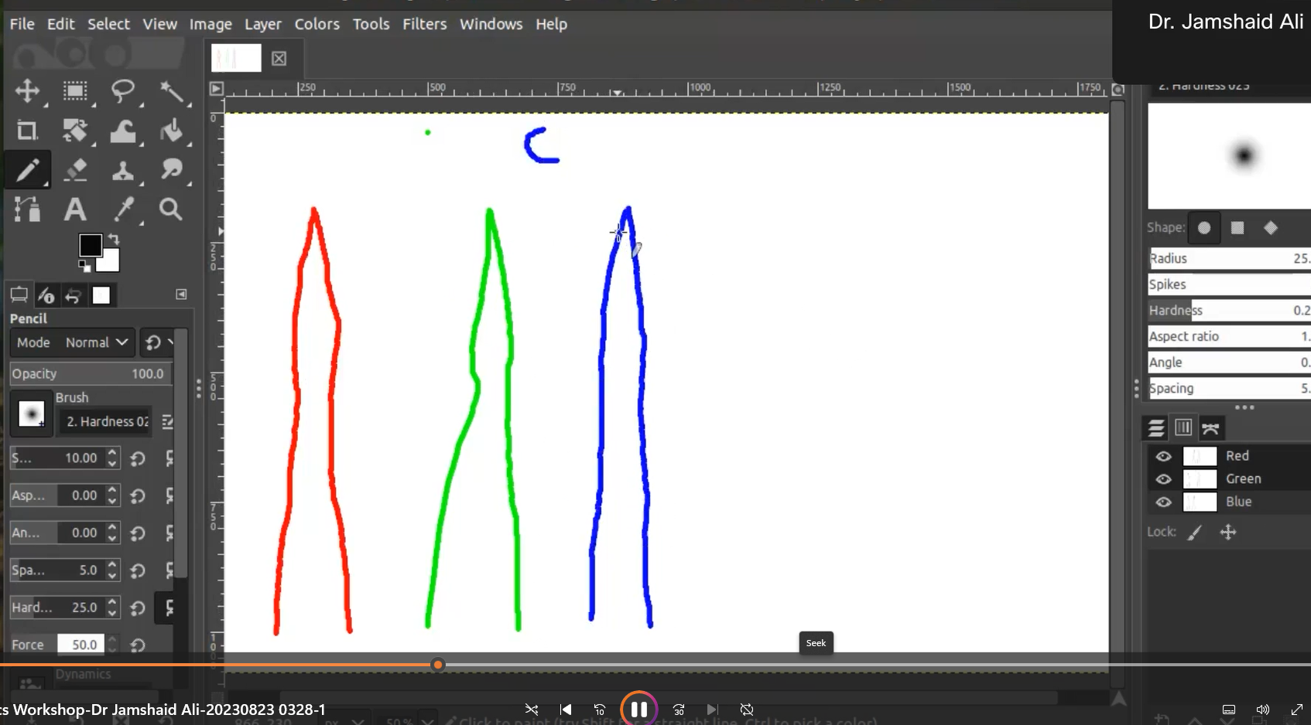Screen dimensions: 1311x725
Task: Toggle visibility of the Red layer
Action: pyautogui.click(x=1163, y=456)
